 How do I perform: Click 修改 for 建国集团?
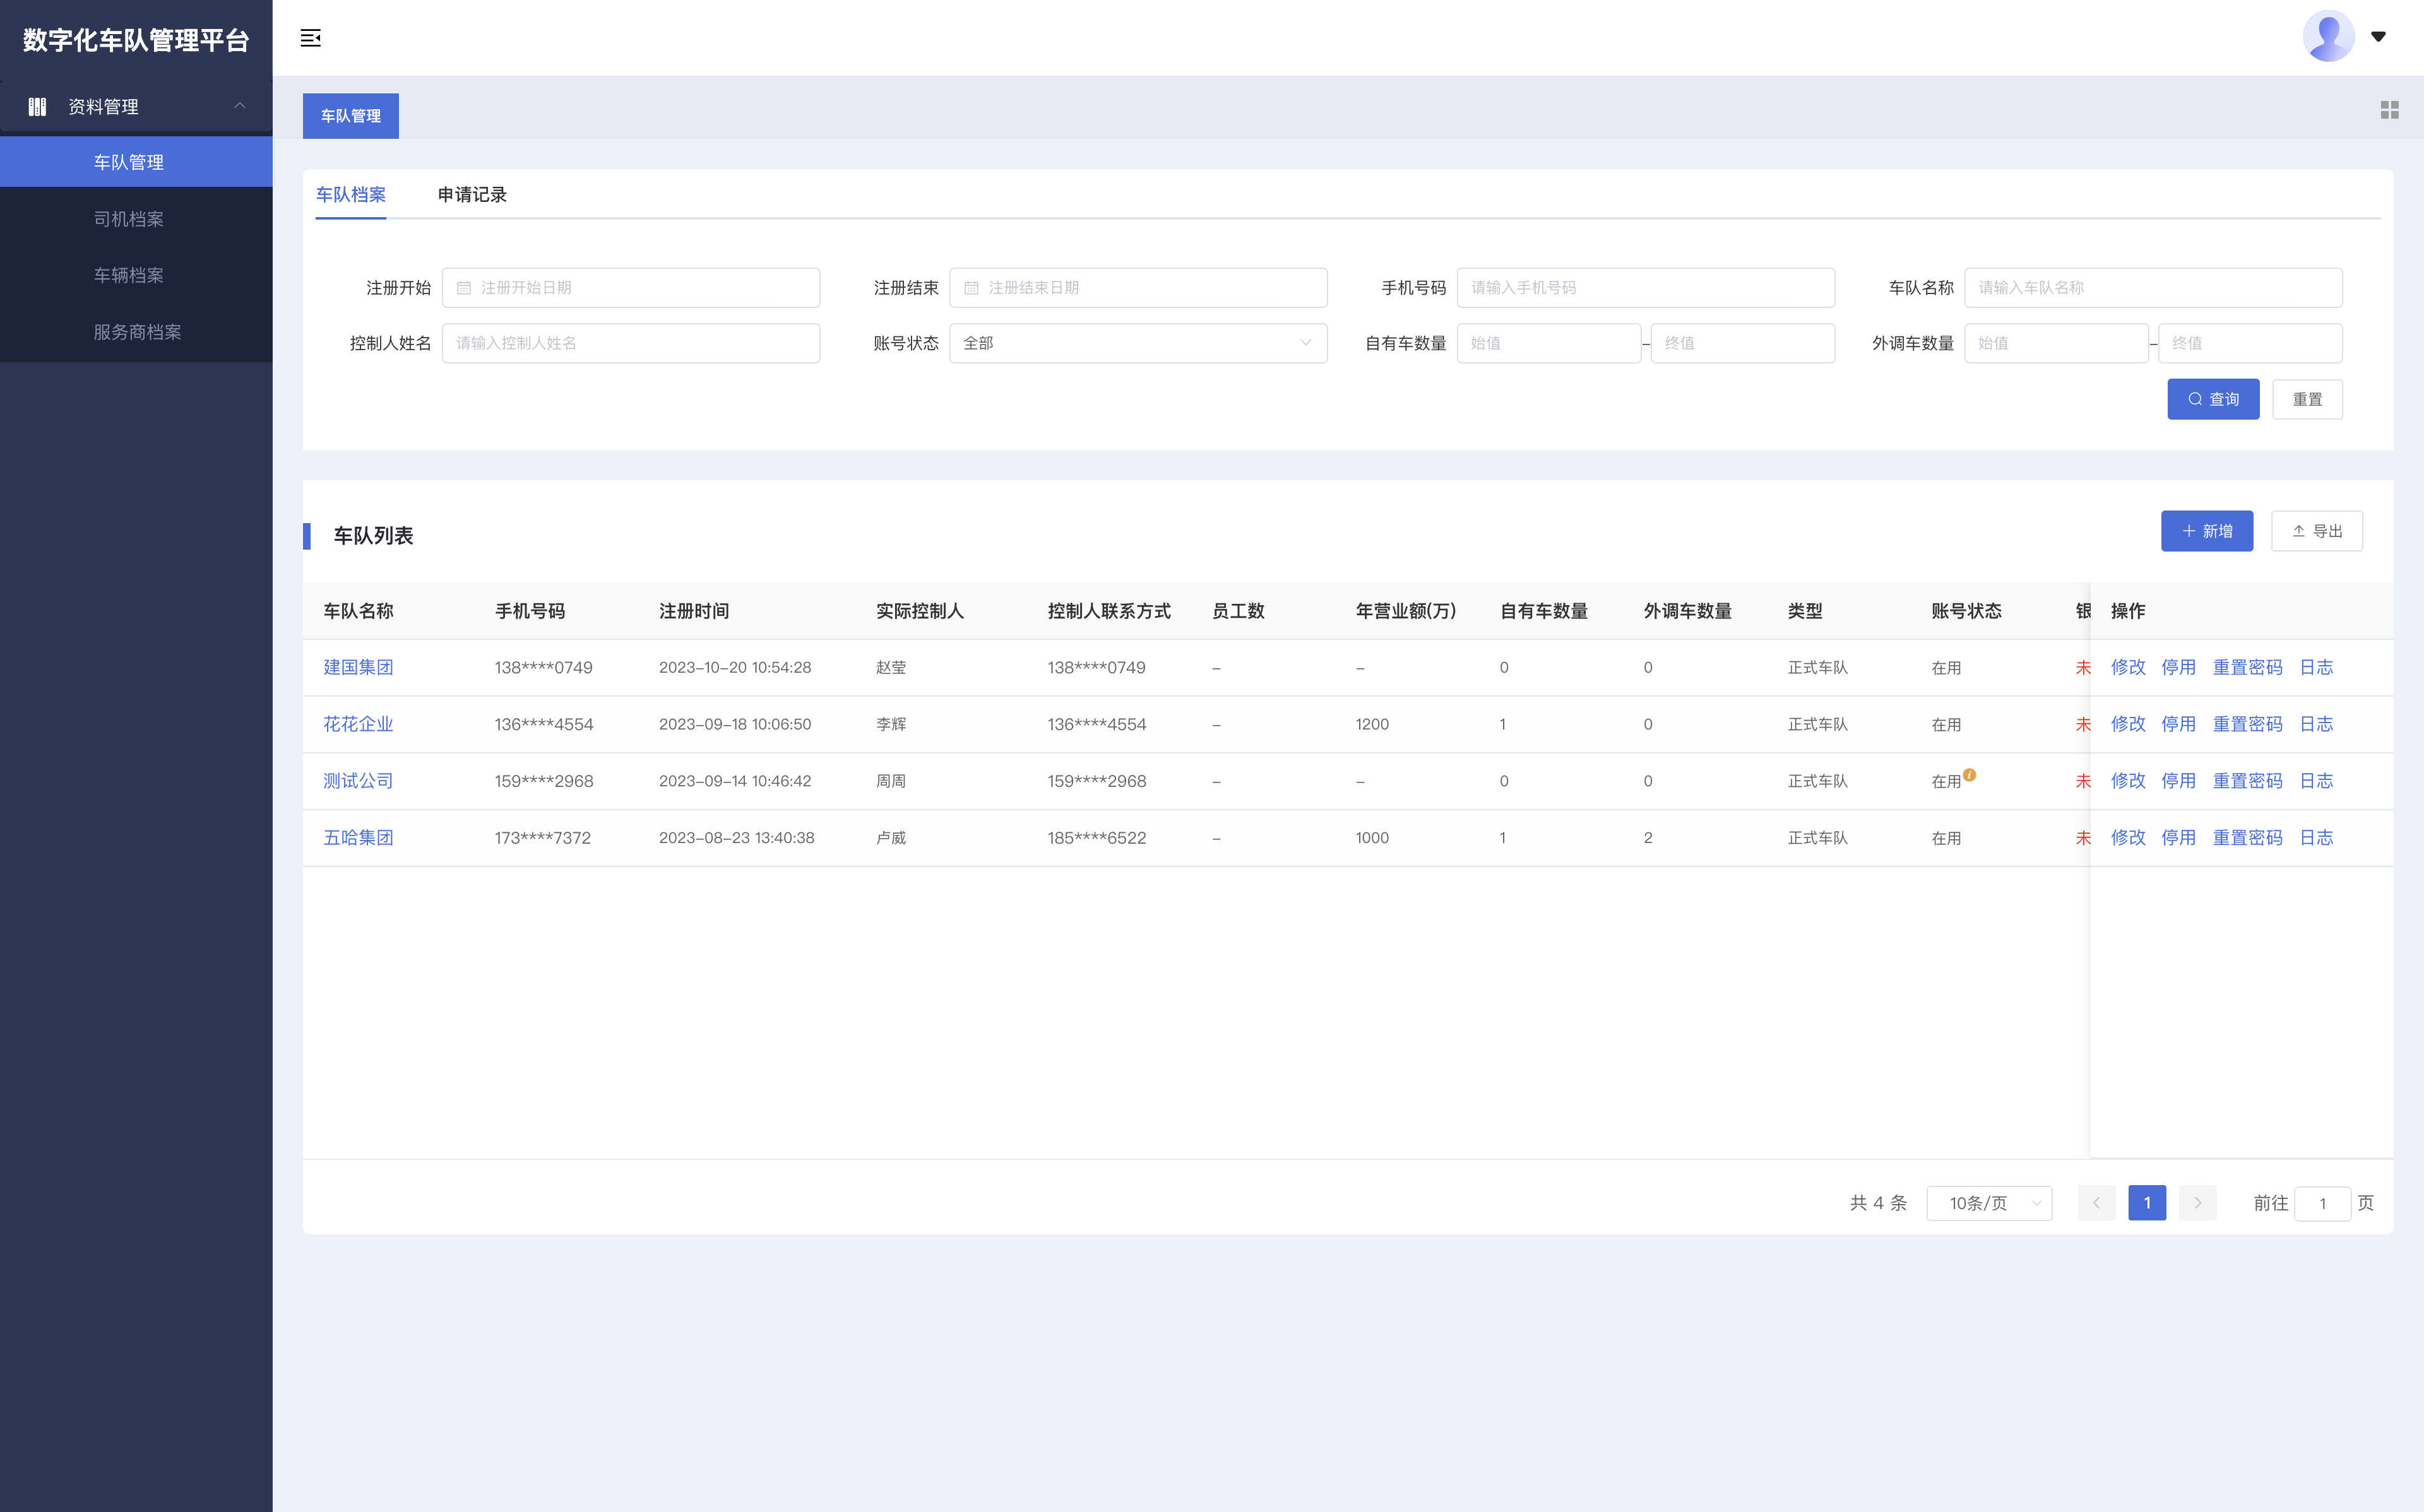(2128, 667)
